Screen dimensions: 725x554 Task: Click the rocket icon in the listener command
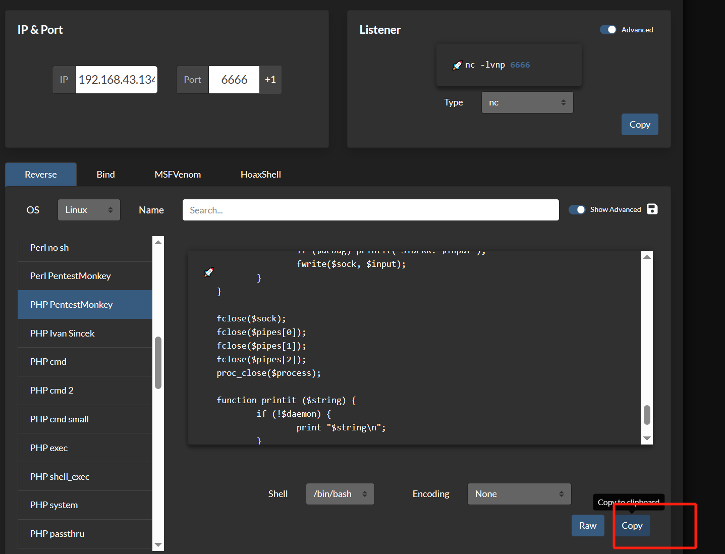457,65
